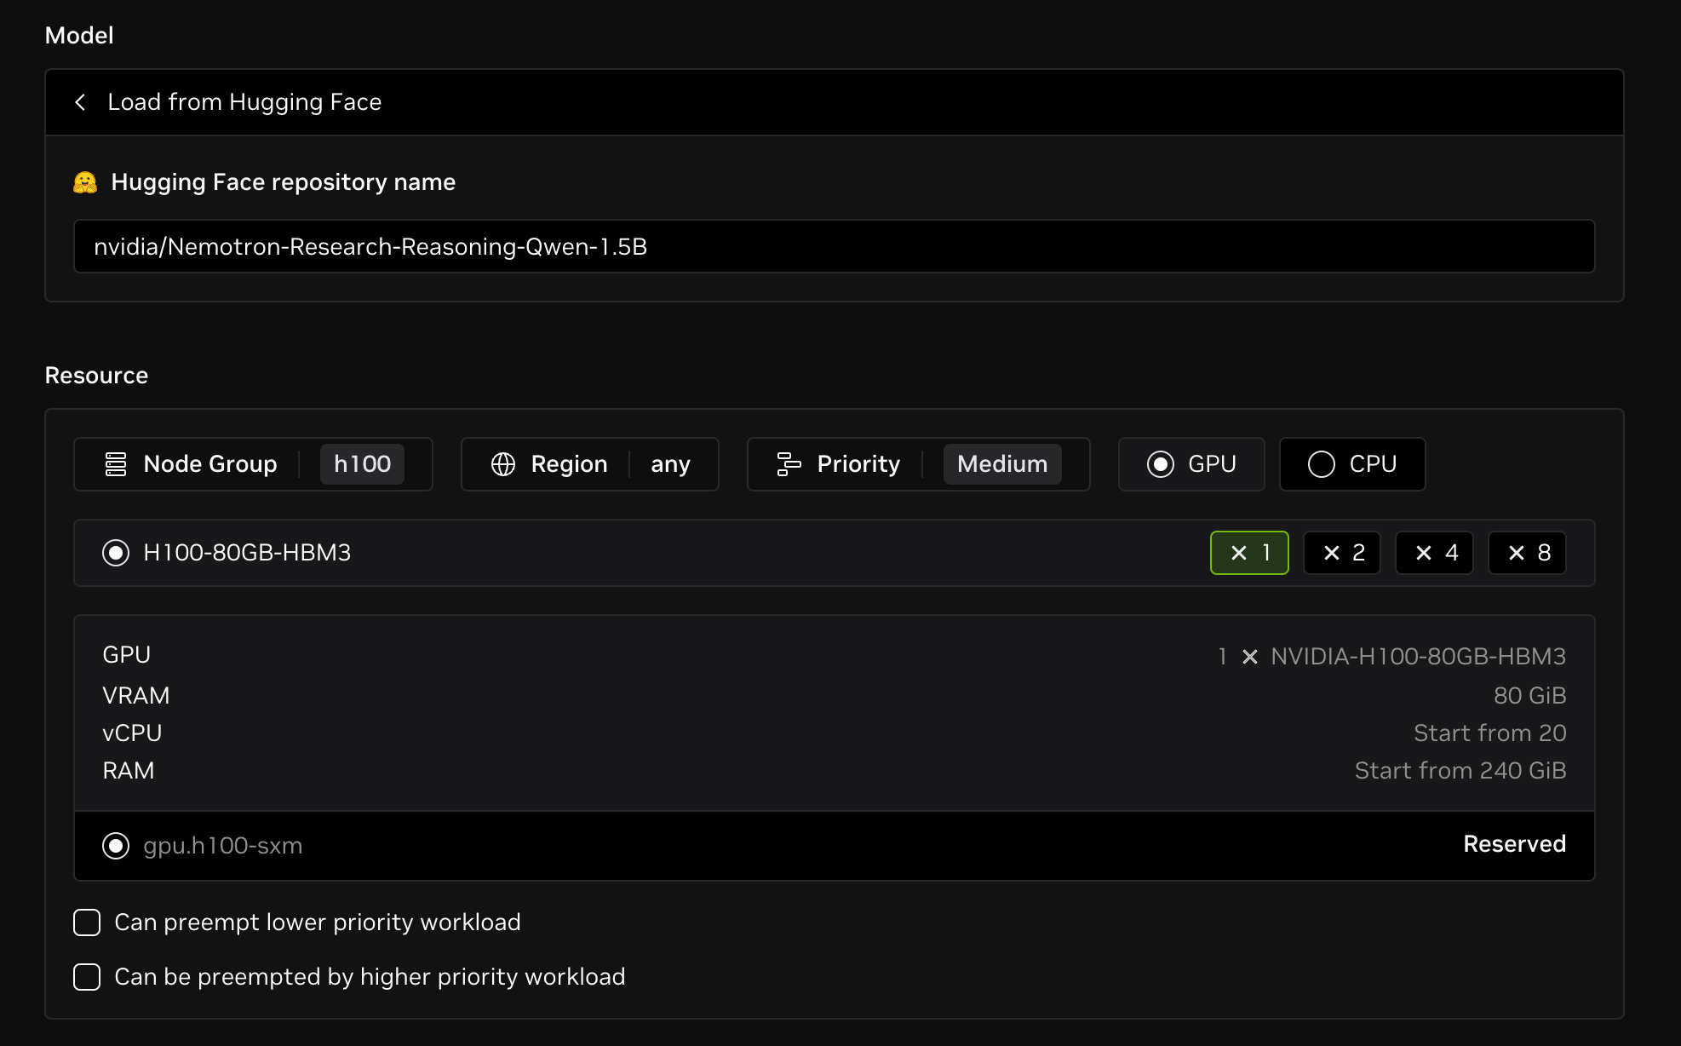Open the Node Group h100 dropdown
Viewport: 1681px width, 1046px height.
pyautogui.click(x=253, y=464)
